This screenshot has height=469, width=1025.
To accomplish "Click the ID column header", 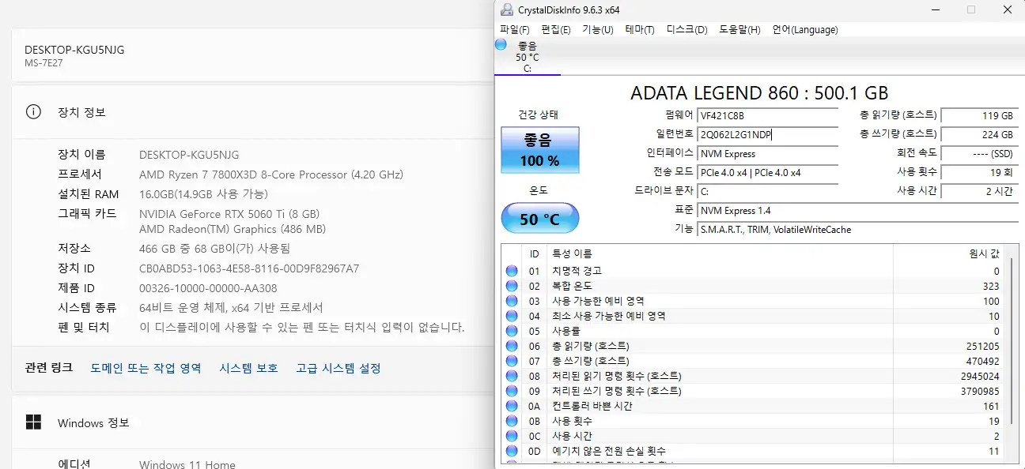I will [x=535, y=254].
